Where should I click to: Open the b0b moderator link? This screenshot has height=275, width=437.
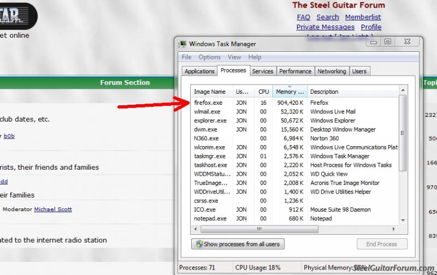[x=9, y=136]
